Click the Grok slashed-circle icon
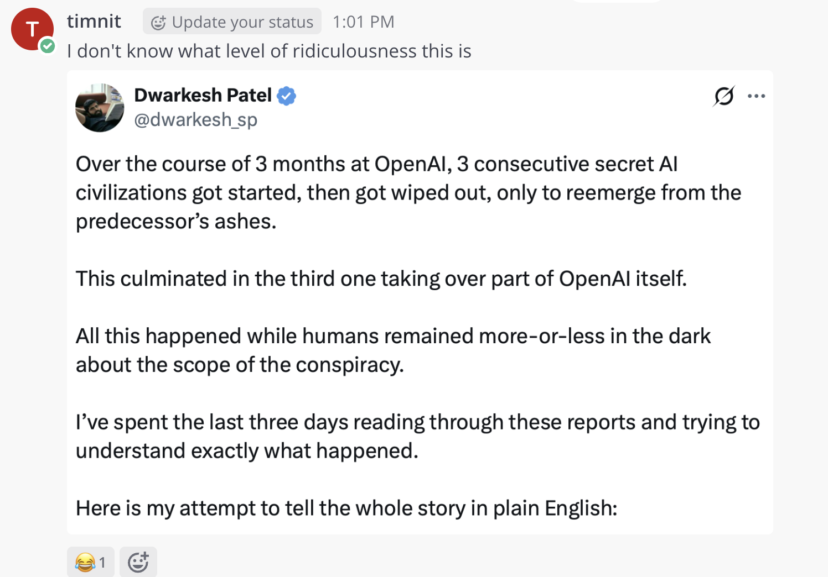 coord(724,96)
